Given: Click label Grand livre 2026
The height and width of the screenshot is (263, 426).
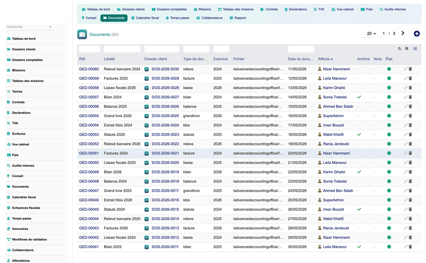Looking at the screenshot, I should (x=118, y=116).
